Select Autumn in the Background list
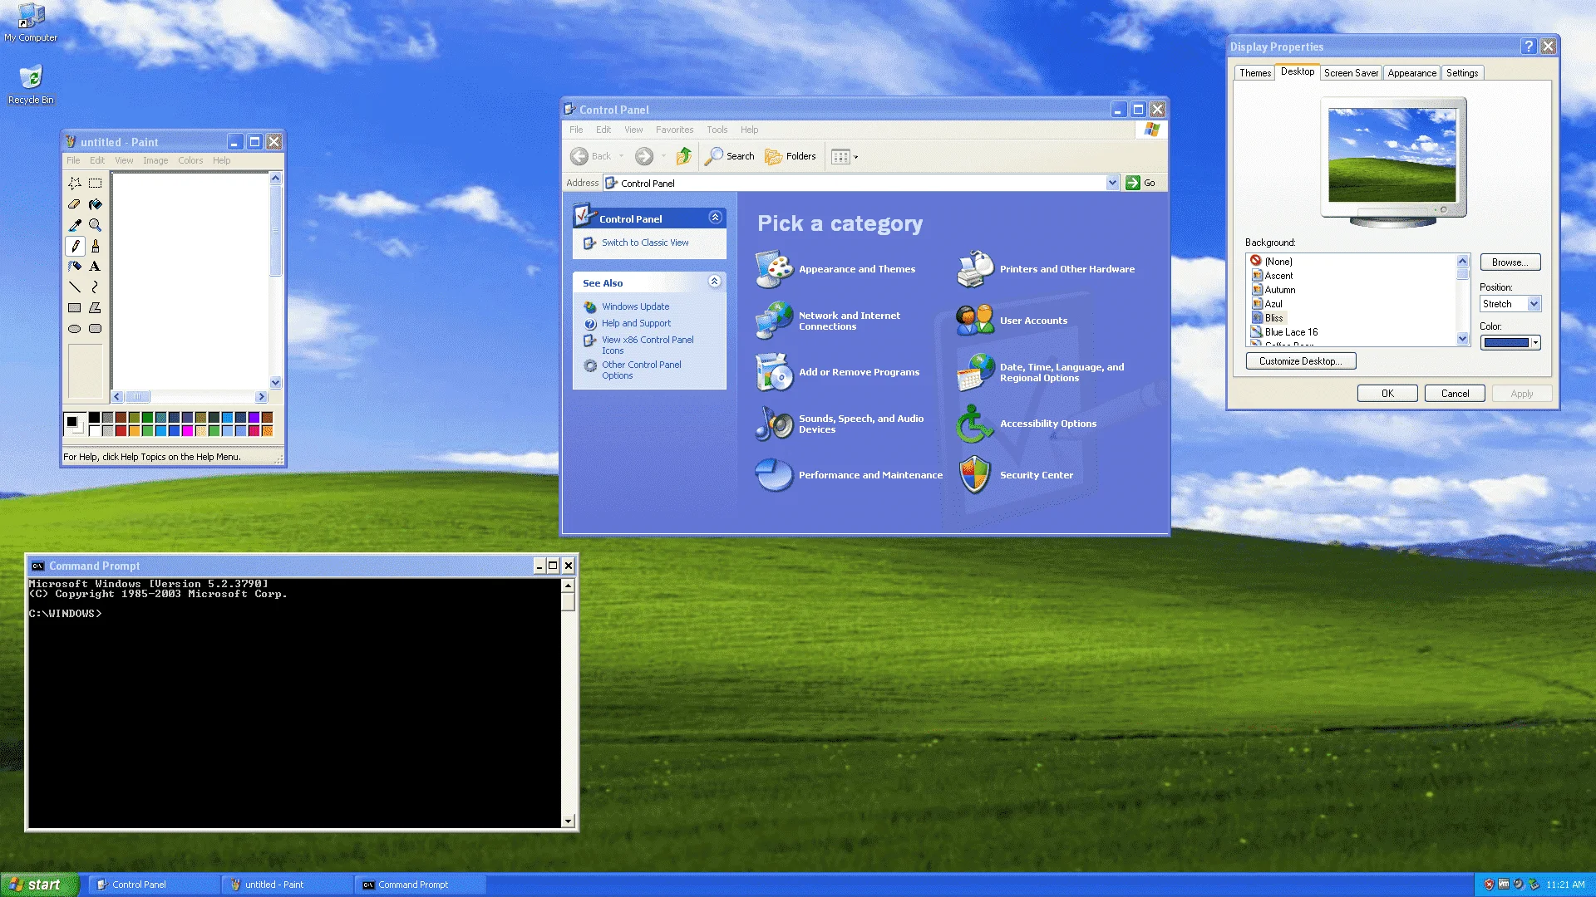This screenshot has width=1596, height=897. pyautogui.click(x=1280, y=290)
